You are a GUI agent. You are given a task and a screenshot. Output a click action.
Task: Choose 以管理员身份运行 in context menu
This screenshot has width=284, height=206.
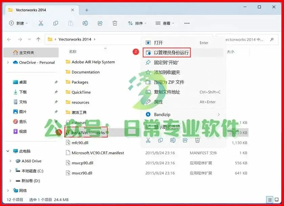coord(183,53)
